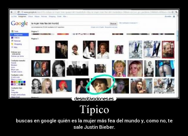This screenshot has width=188, height=136.
Task: Open red-haired person thumbnail
Action: (x=64, y=86)
